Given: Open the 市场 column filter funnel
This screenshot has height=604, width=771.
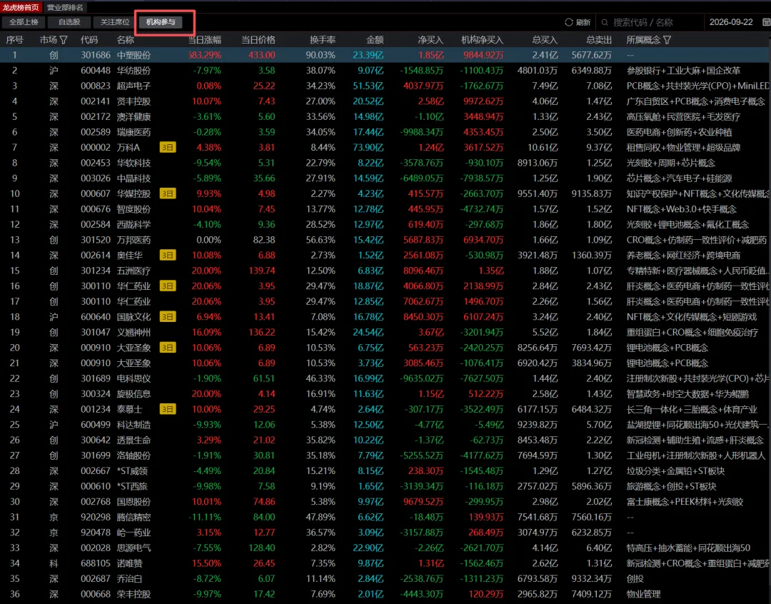Looking at the screenshot, I should click(64, 40).
